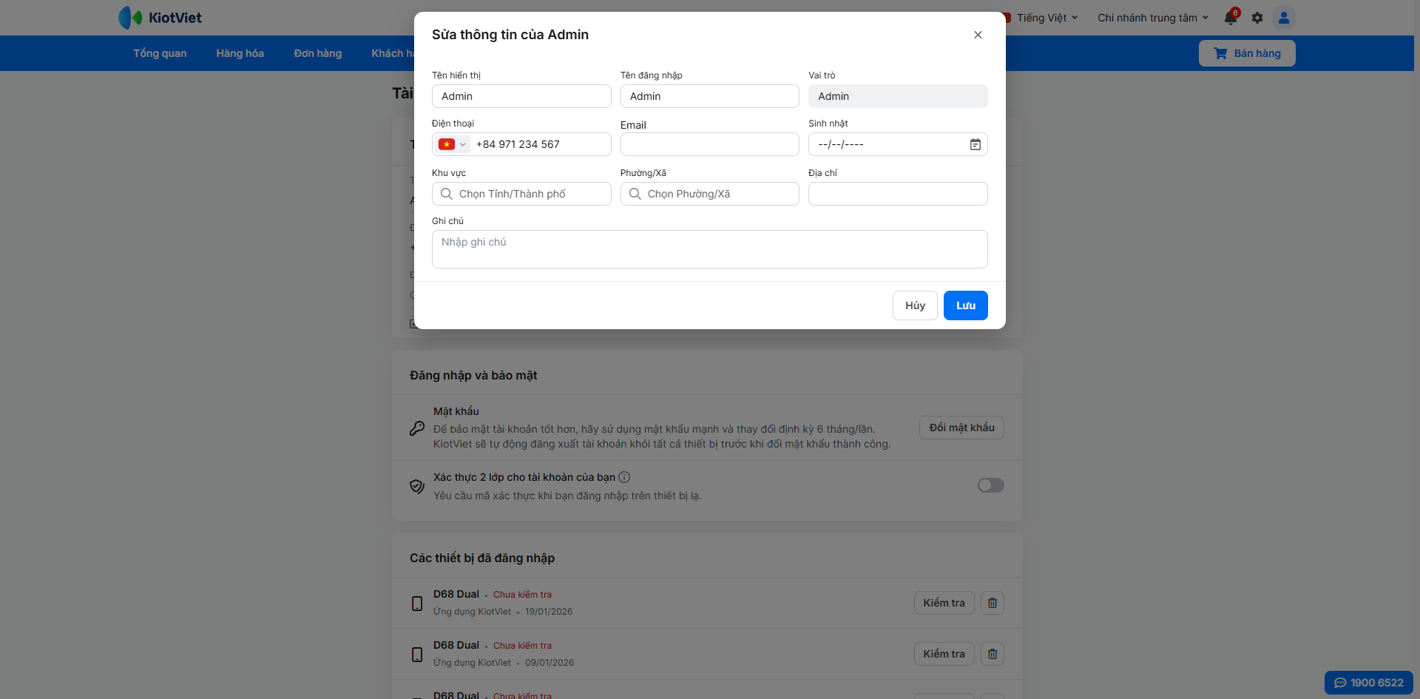Open the Chọn Tỉnh/Thành phố selector

[521, 194]
